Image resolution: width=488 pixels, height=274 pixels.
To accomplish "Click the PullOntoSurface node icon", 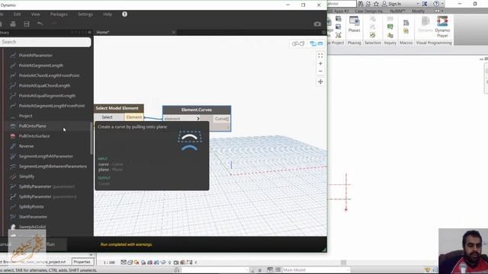I will point(13,136).
